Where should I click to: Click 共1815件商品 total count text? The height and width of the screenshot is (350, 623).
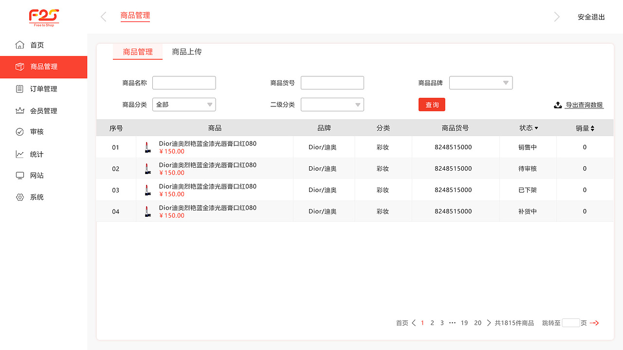click(514, 323)
